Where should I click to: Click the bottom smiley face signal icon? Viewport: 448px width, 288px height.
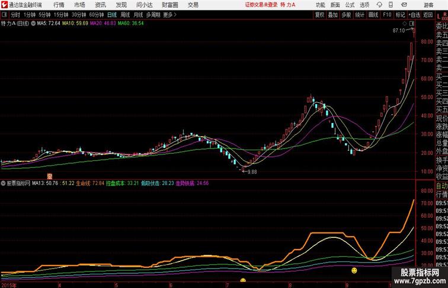pos(242,280)
